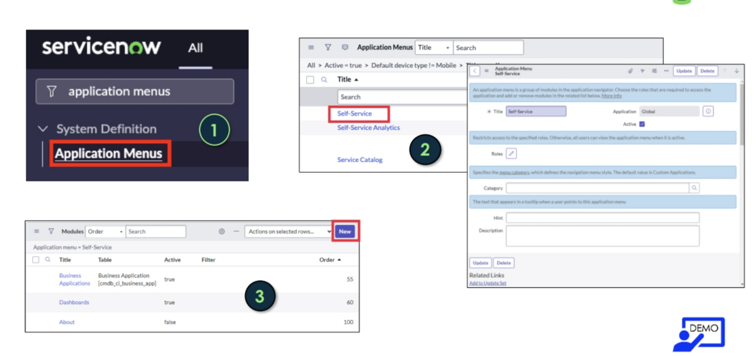Open the 'menu category' link
The height and width of the screenshot is (356, 756).
[514, 172]
